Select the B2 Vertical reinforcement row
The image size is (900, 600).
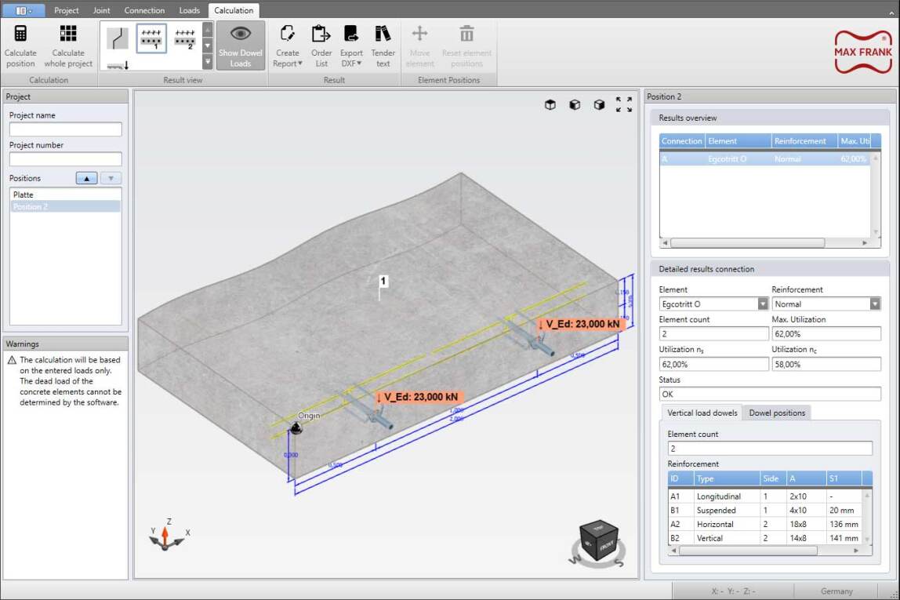(x=765, y=538)
